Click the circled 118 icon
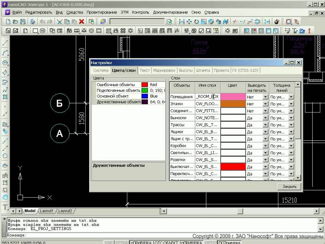Viewport: 325px width, 244px height. (43, 31)
